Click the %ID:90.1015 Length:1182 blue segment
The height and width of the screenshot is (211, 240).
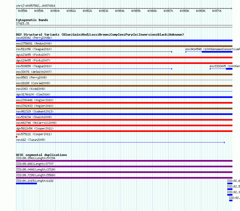click(x=26, y=183)
